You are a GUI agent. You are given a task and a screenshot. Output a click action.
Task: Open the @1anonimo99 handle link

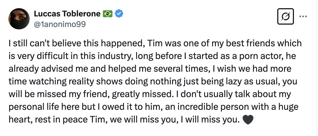click(60, 24)
